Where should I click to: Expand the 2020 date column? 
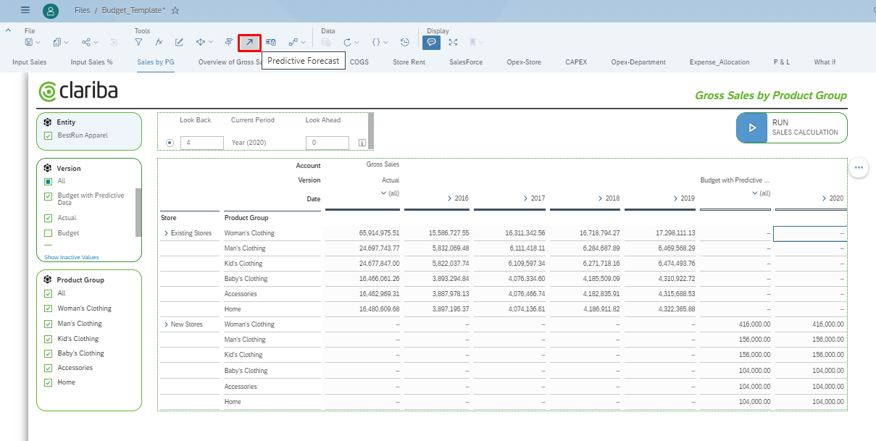click(x=824, y=198)
